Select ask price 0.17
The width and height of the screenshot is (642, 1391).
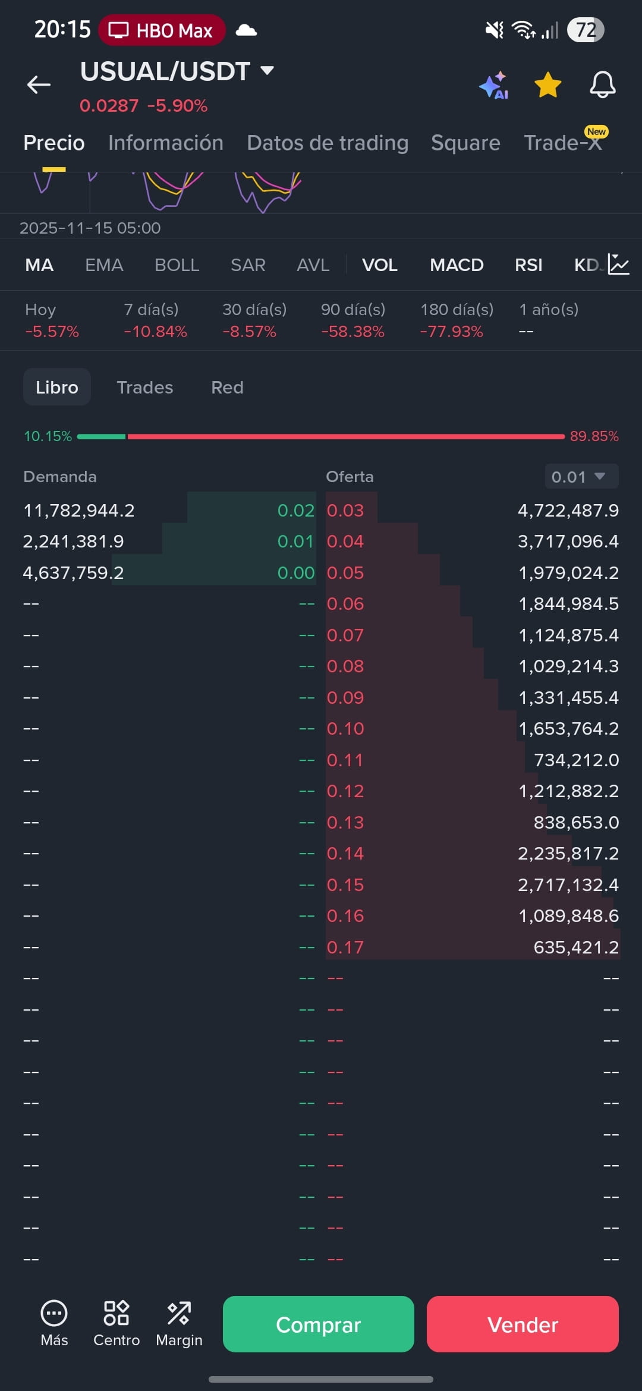(345, 947)
